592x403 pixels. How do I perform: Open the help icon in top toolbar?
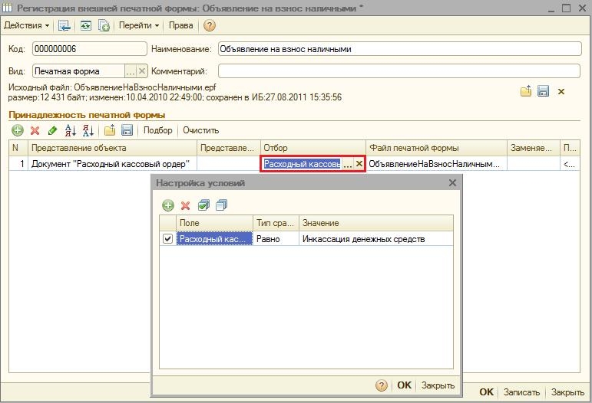[210, 25]
